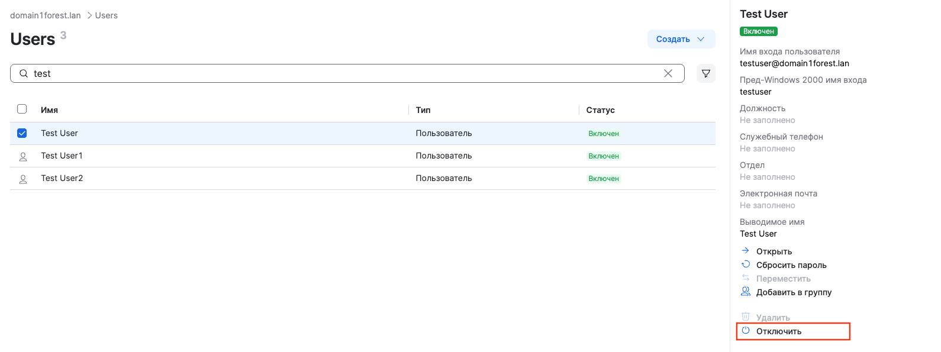Click into the search input field

343,73
